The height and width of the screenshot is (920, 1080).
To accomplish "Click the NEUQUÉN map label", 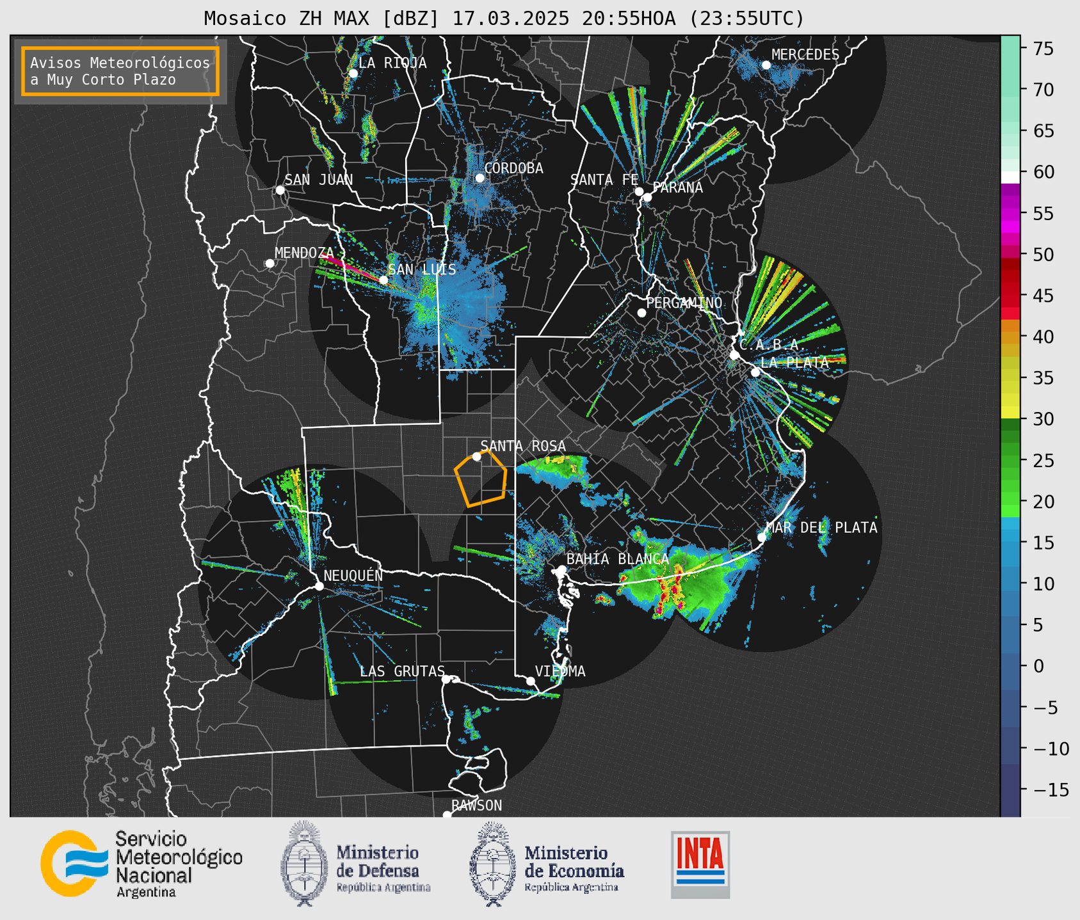I will coord(353,575).
